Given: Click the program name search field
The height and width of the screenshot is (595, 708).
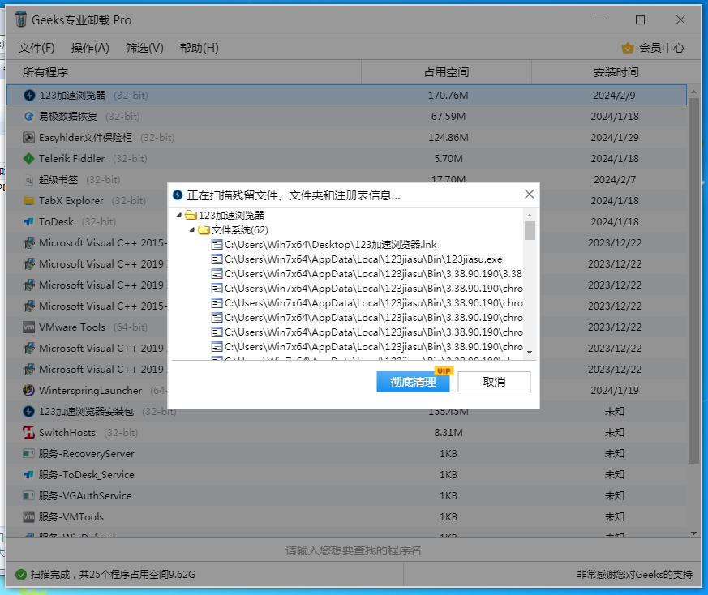Looking at the screenshot, I should pos(353,550).
